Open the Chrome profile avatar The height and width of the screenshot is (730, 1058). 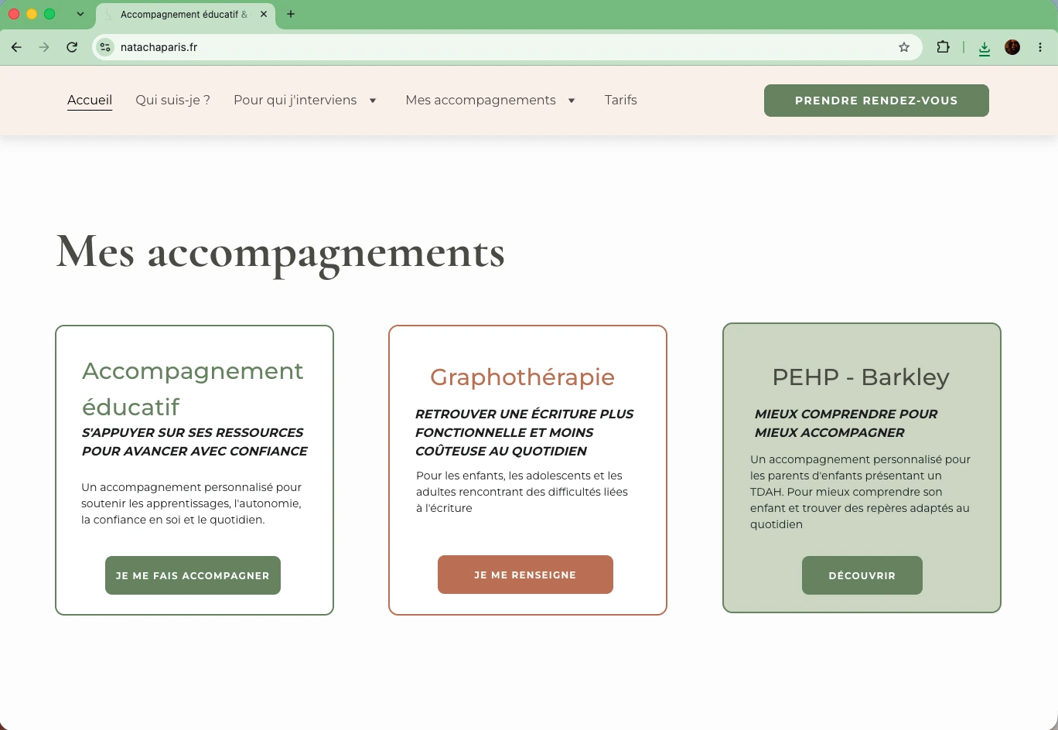pyautogui.click(x=1012, y=47)
